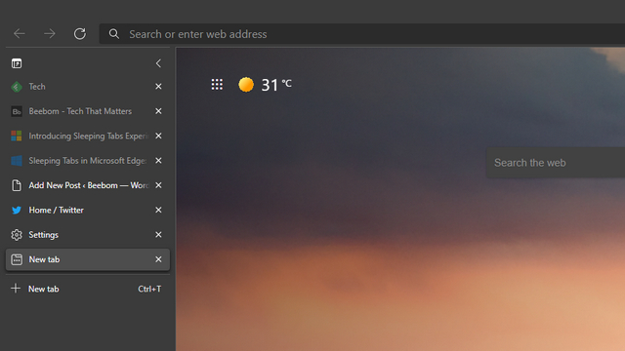The width and height of the screenshot is (625, 351).
Task: Click the document page favicon
Action: tap(17, 185)
